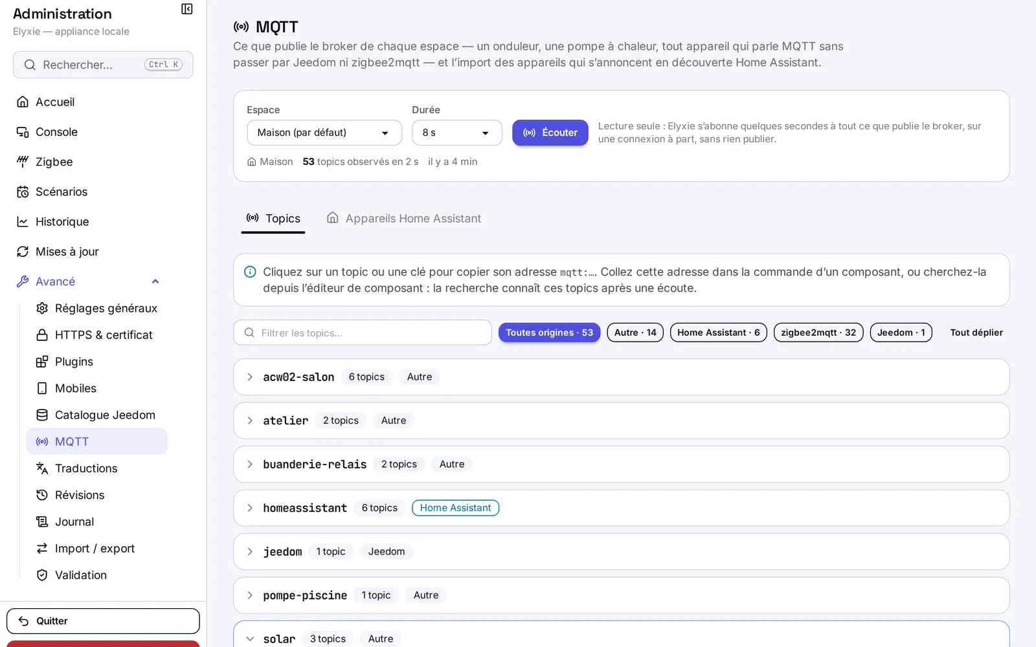Expand the acw02-salon topic group
The width and height of the screenshot is (1036, 647).
tap(250, 377)
